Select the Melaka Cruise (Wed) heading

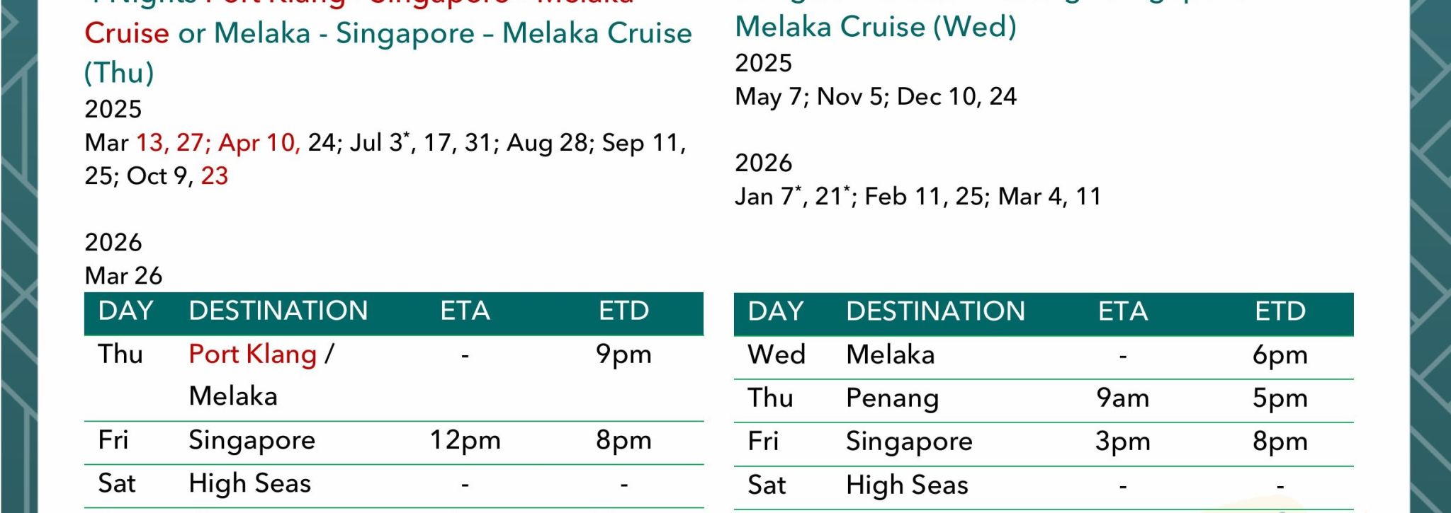click(x=876, y=27)
